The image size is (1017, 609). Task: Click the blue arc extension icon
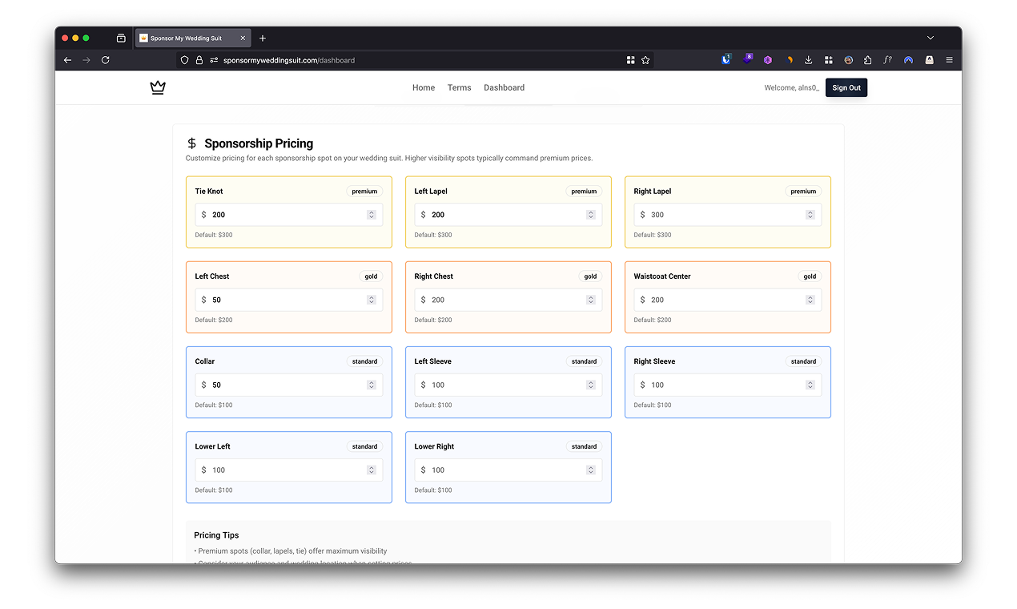908,60
